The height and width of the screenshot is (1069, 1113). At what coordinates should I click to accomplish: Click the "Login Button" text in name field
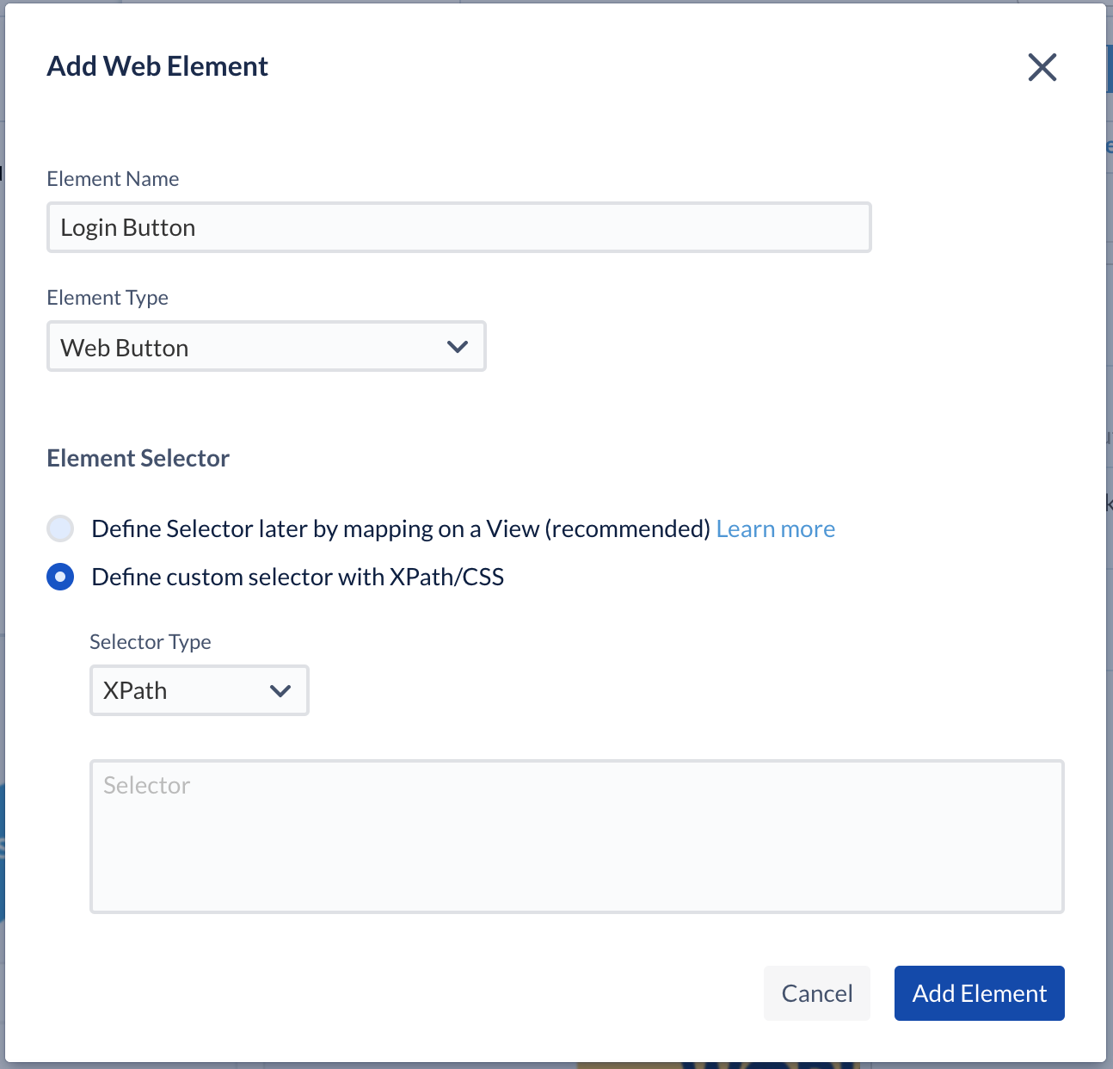click(128, 227)
